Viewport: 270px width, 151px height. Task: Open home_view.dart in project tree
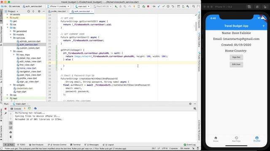26,68
